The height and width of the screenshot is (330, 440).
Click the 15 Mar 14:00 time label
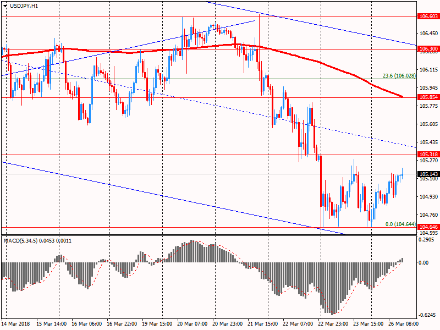pos(52,323)
